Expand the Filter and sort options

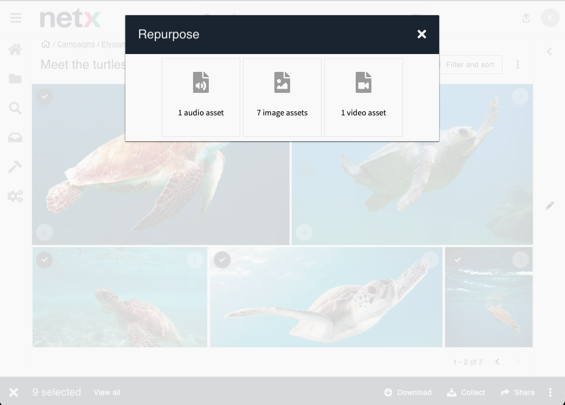(465, 65)
